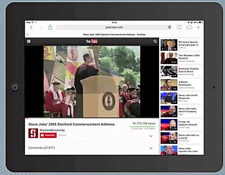225x175 pixels.
Task: Open A Million Downloads video thumbnail
Action: tap(169, 85)
